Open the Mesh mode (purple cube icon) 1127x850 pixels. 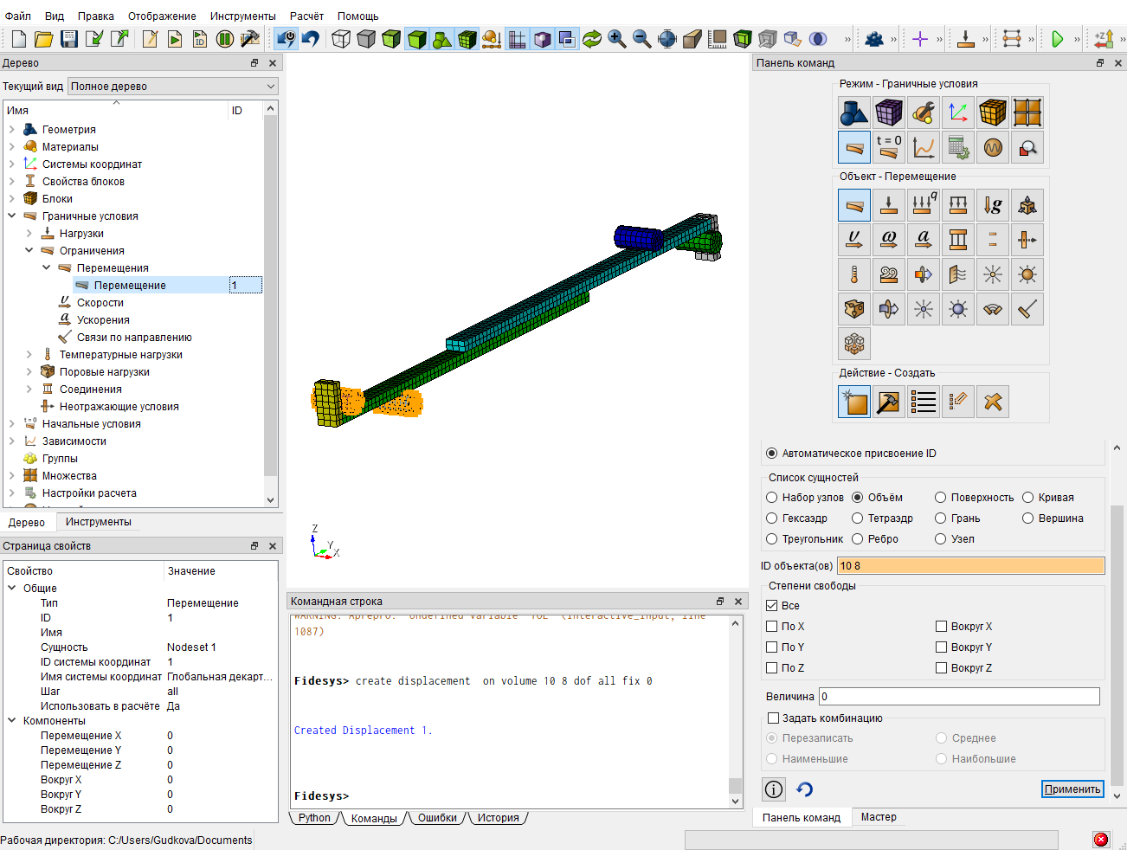889,113
